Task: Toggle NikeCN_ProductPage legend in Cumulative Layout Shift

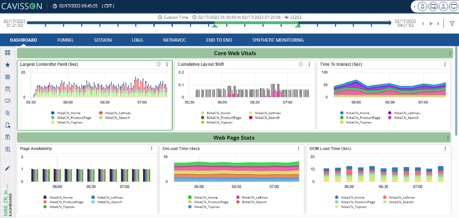Action: [221, 117]
